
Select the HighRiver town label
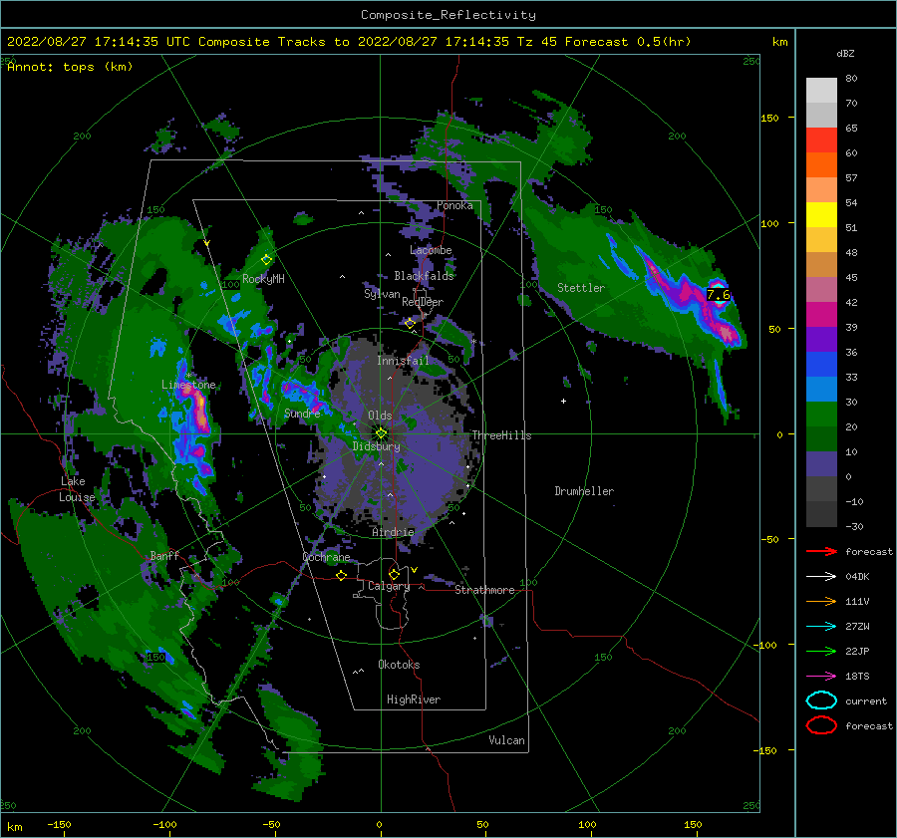click(x=414, y=699)
